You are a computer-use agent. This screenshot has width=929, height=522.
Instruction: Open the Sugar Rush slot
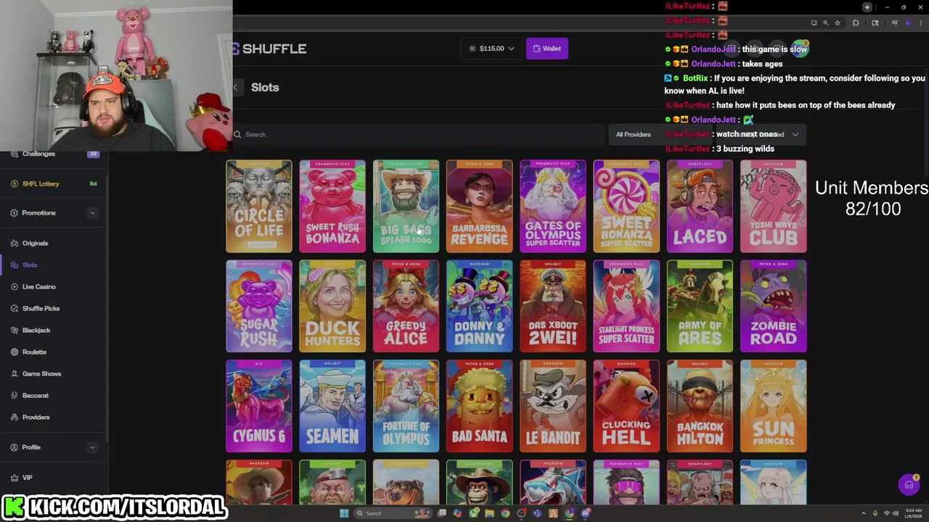pyautogui.click(x=259, y=306)
